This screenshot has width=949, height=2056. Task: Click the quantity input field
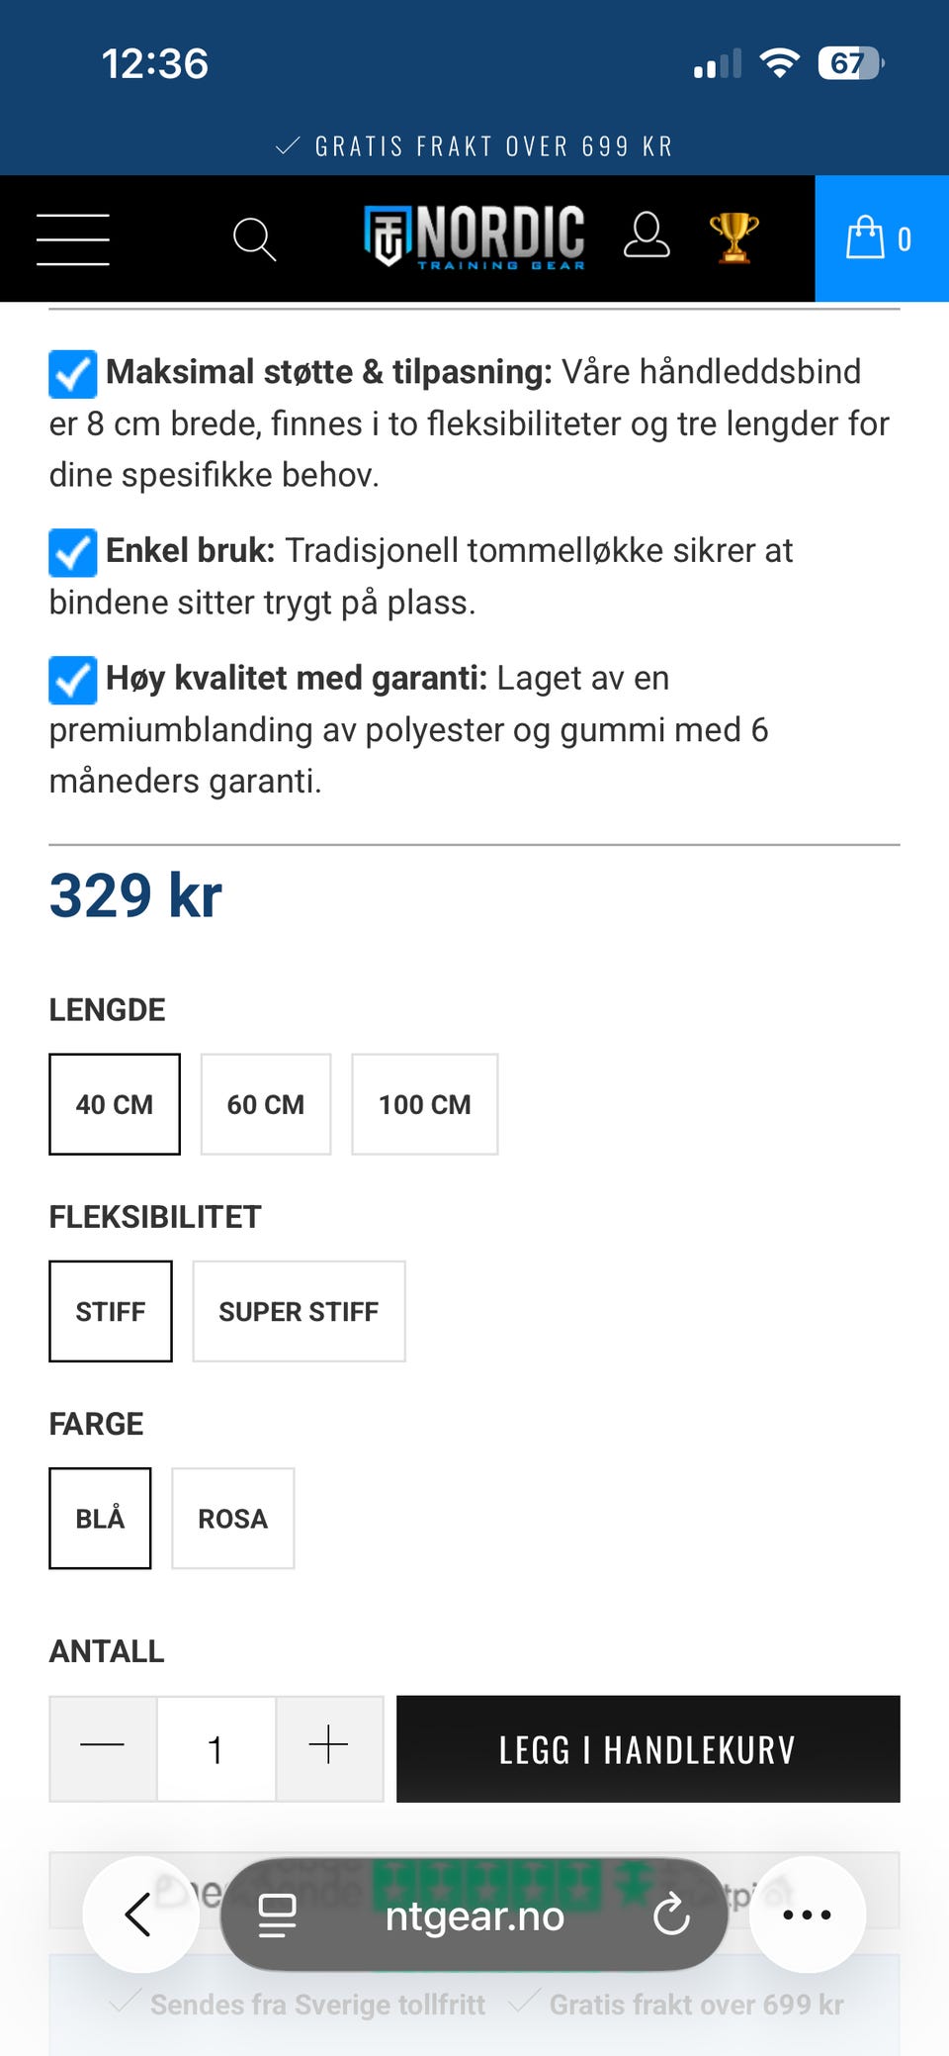click(216, 1748)
